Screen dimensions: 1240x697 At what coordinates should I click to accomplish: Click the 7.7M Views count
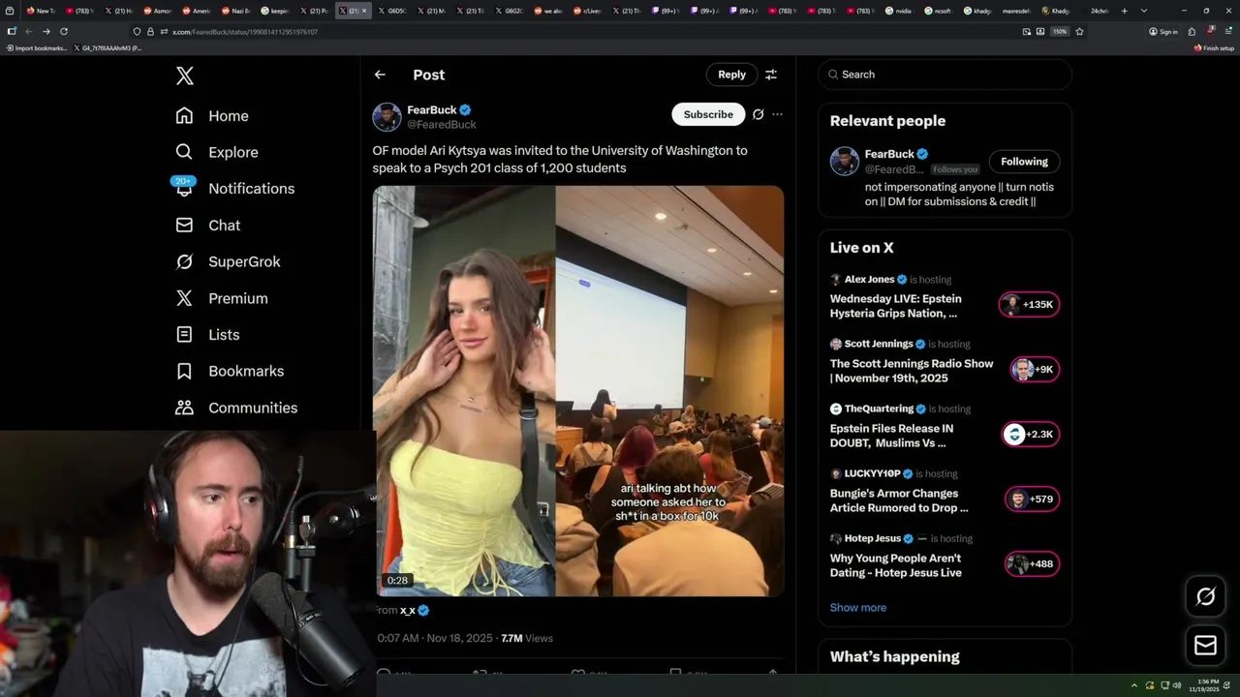(x=527, y=638)
